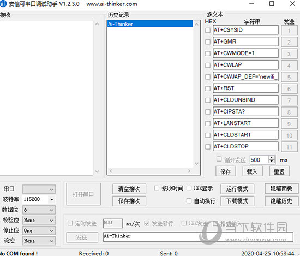Image resolution: width=300 pixels, height=256 pixels.
Task: Click history list scroll right arrow
Action: point(189,171)
